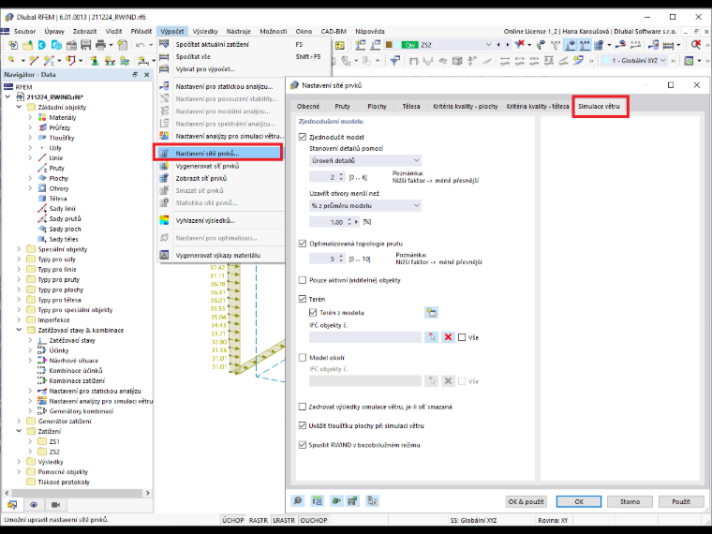This screenshot has width=712, height=534.
Task: Click the new line tool icon
Action: [x=34, y=60]
